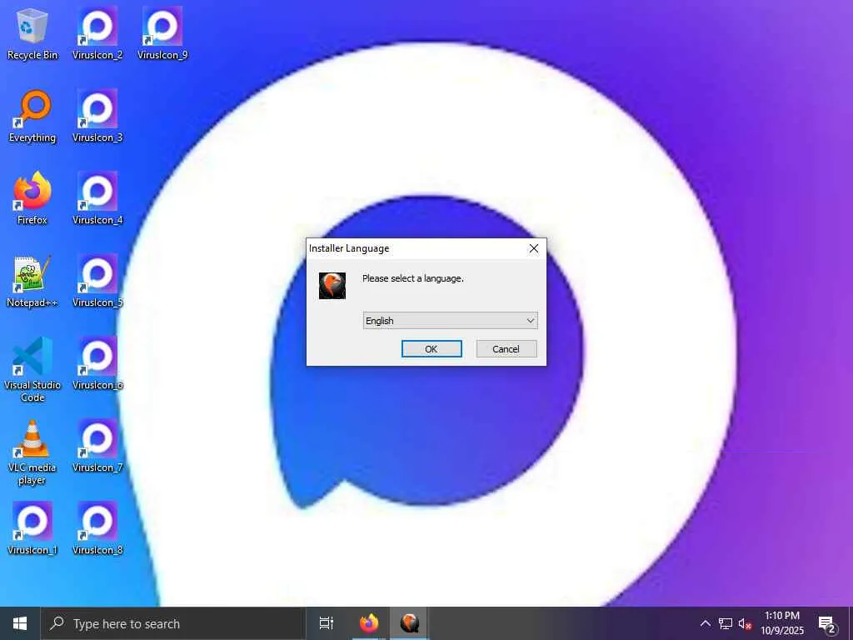Open Task View from the taskbar

(x=327, y=623)
